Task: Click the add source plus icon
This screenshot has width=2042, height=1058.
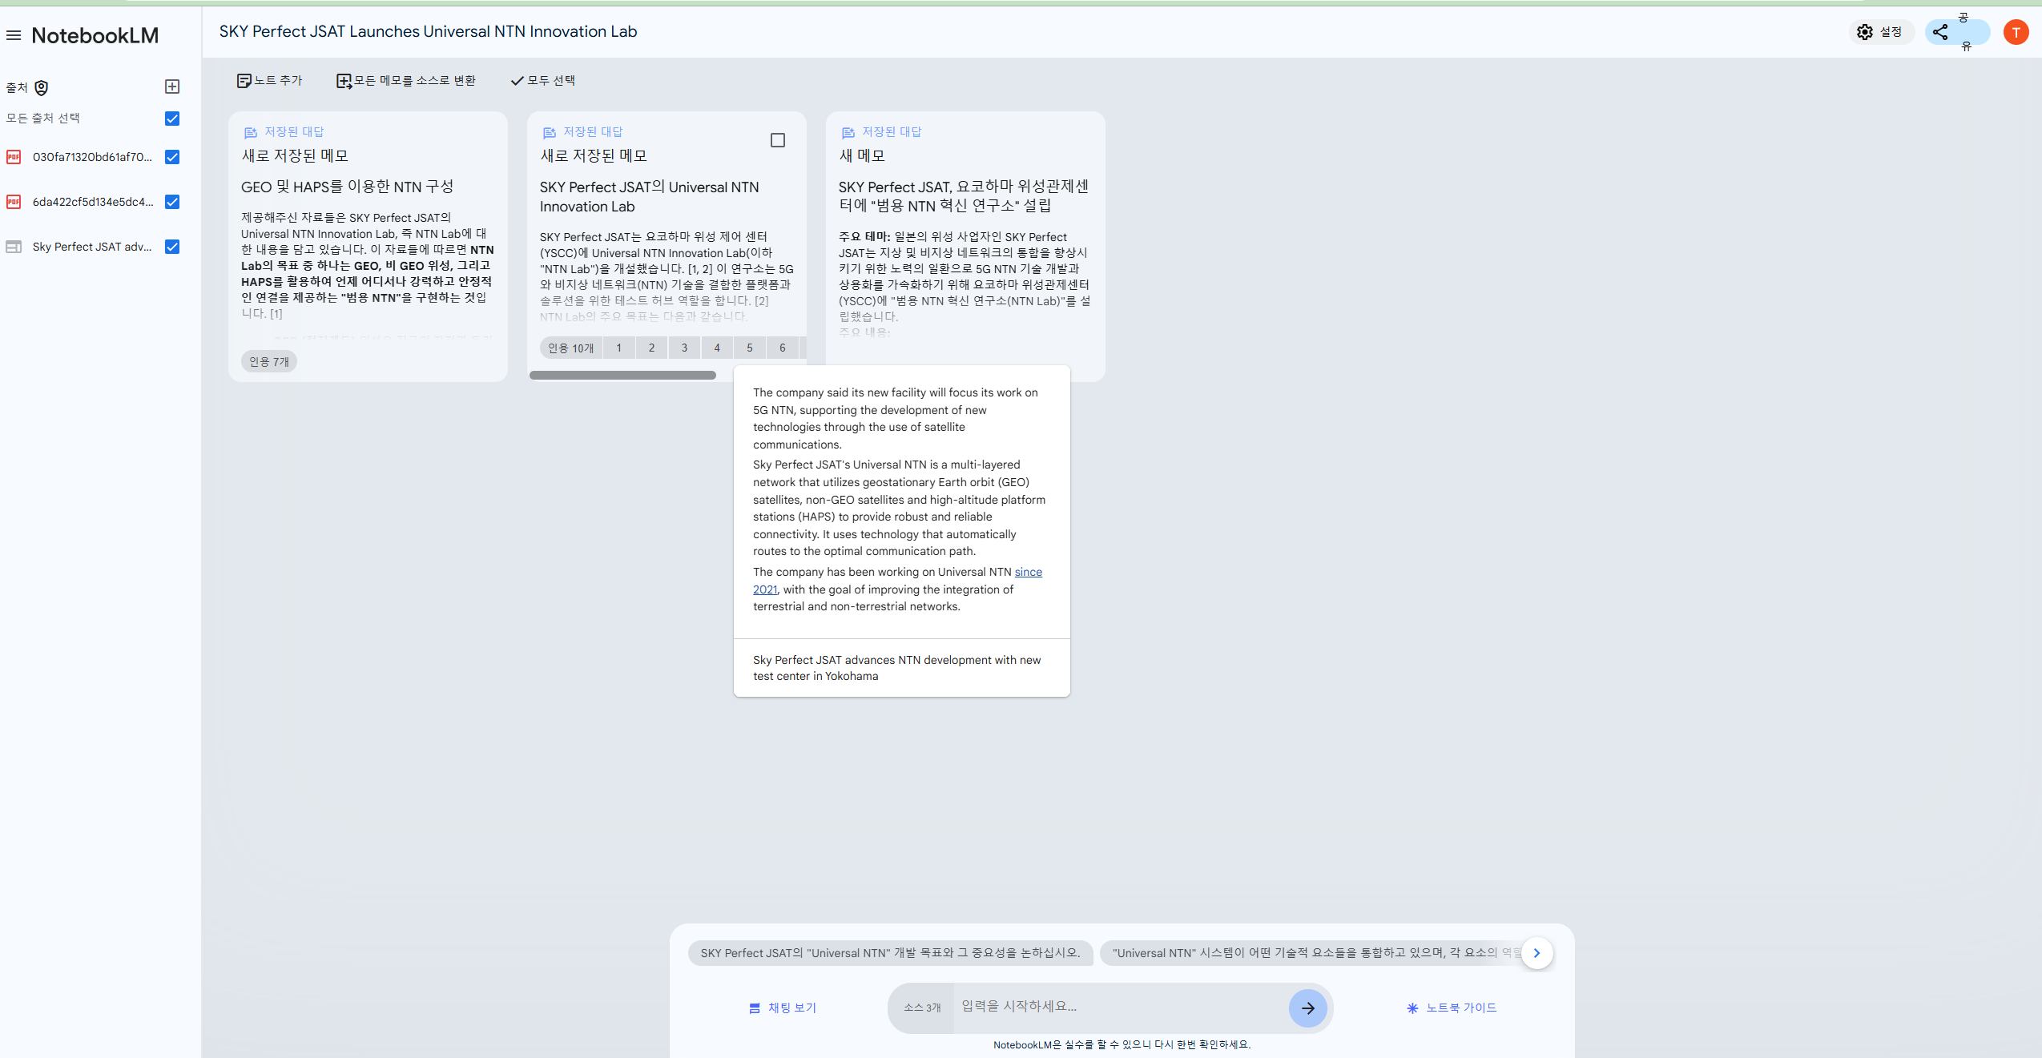Action: [x=171, y=86]
